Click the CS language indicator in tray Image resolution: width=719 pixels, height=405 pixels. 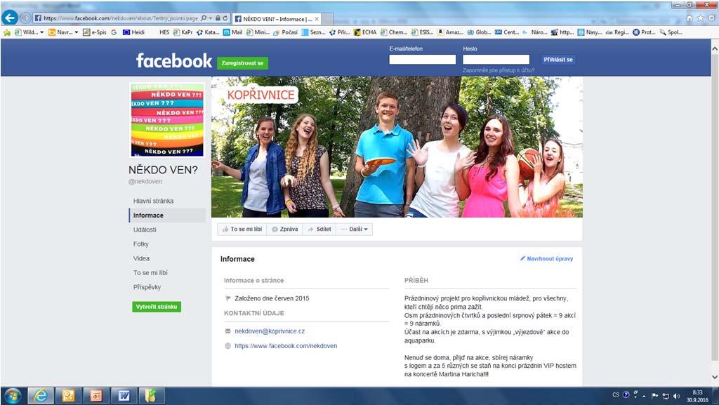[615, 394]
